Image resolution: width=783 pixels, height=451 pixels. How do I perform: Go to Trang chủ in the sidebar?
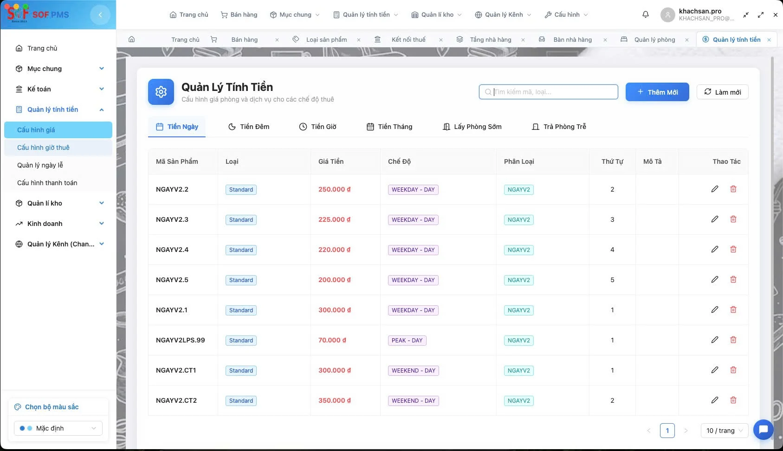pos(59,48)
